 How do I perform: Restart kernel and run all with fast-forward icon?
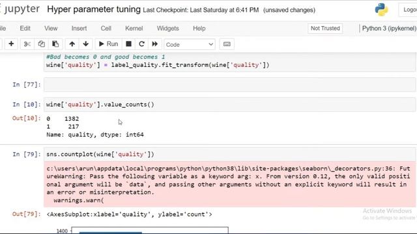pos(155,44)
